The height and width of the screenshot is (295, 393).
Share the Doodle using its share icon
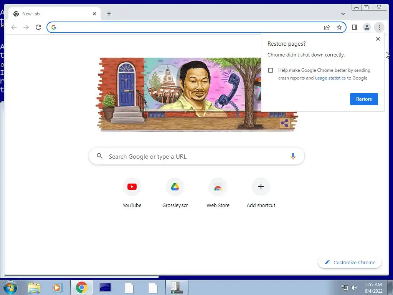pyautogui.click(x=284, y=123)
